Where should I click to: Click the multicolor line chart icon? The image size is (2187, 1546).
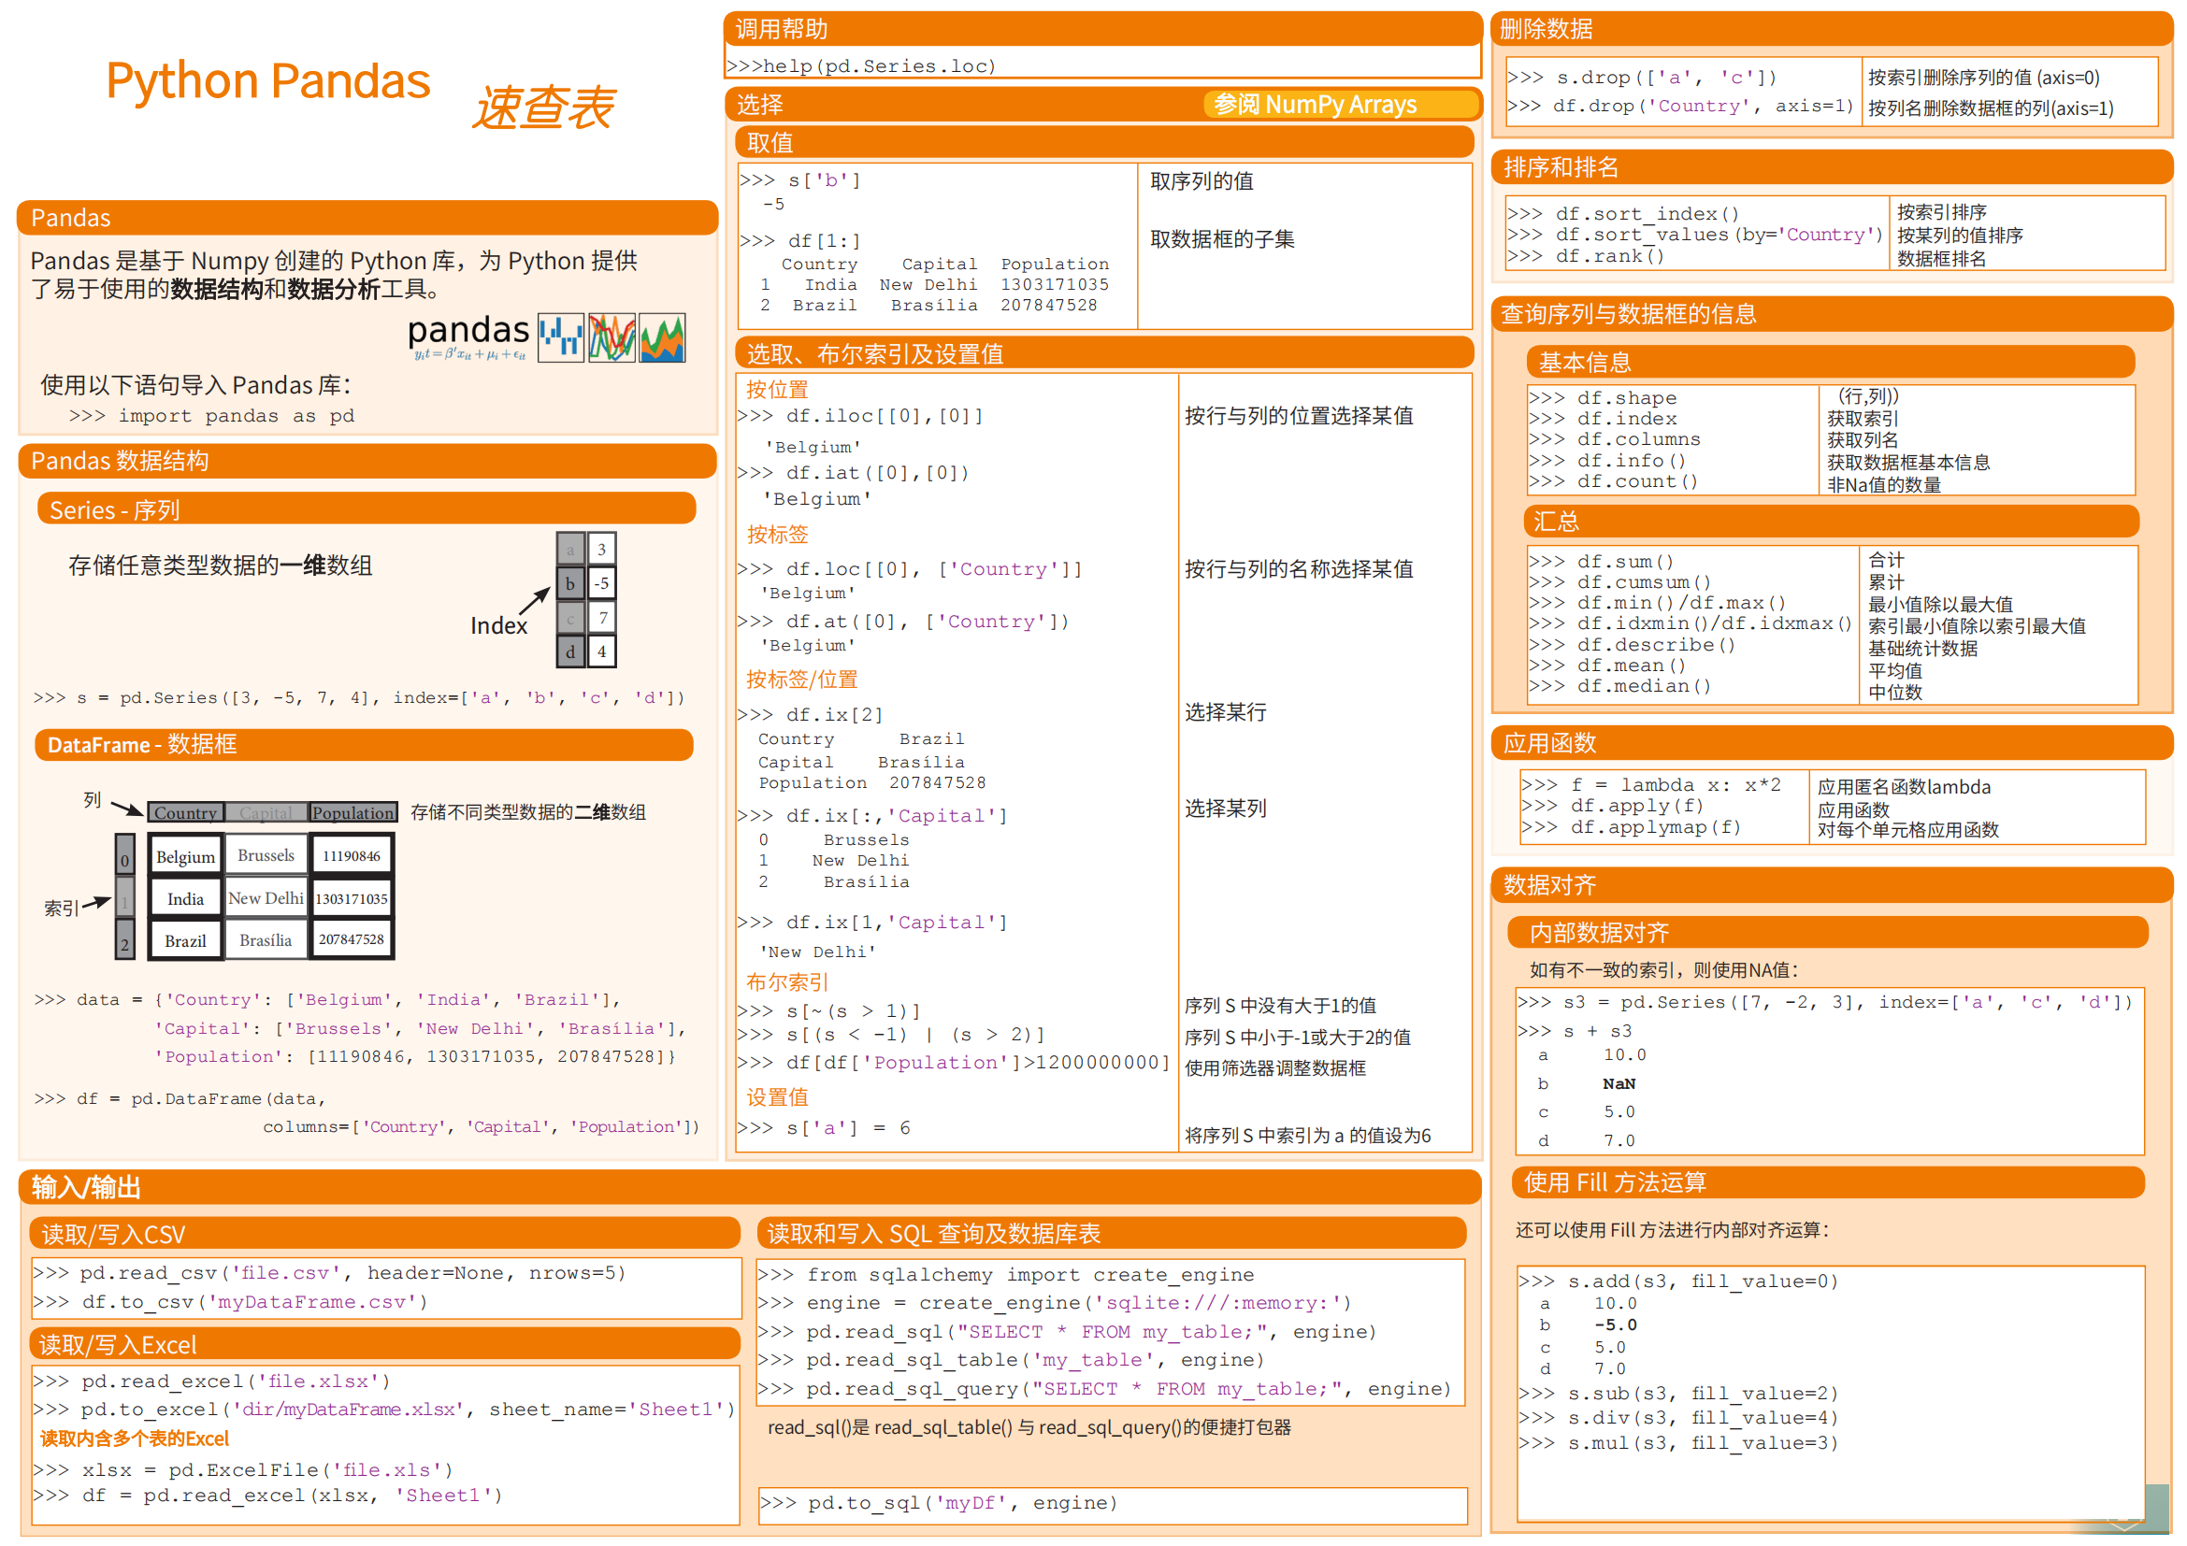(x=611, y=337)
